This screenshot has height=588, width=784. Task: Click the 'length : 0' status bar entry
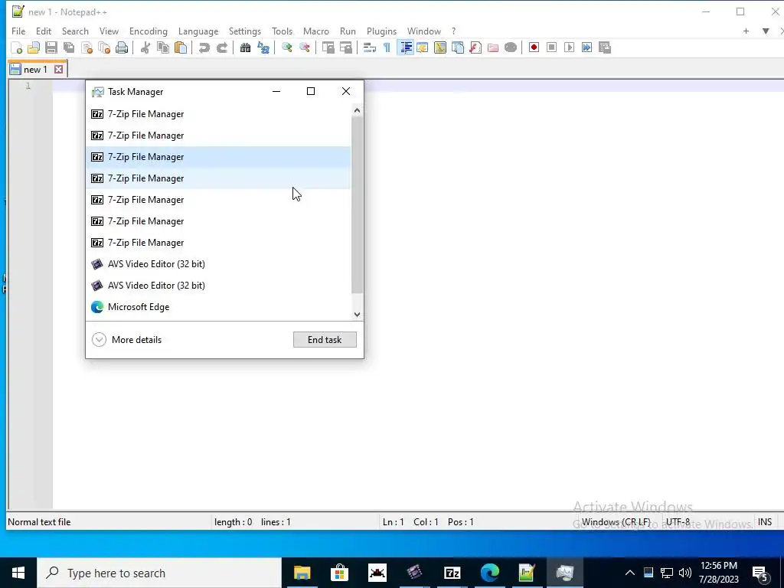tap(233, 522)
